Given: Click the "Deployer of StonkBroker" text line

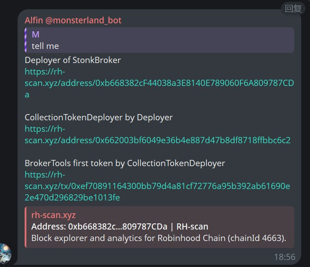Looking at the screenshot, I should [x=73, y=60].
